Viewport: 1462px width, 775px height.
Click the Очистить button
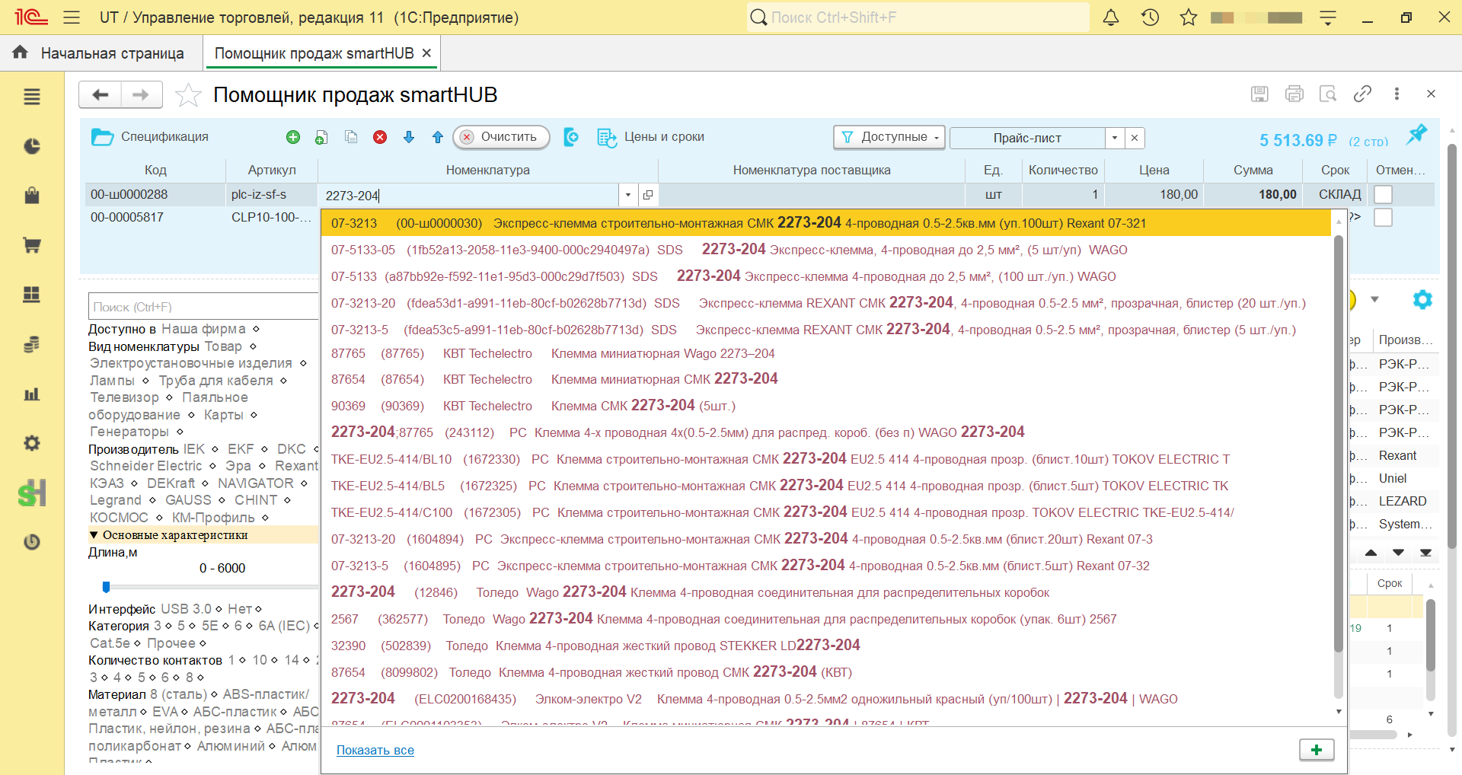tap(501, 137)
